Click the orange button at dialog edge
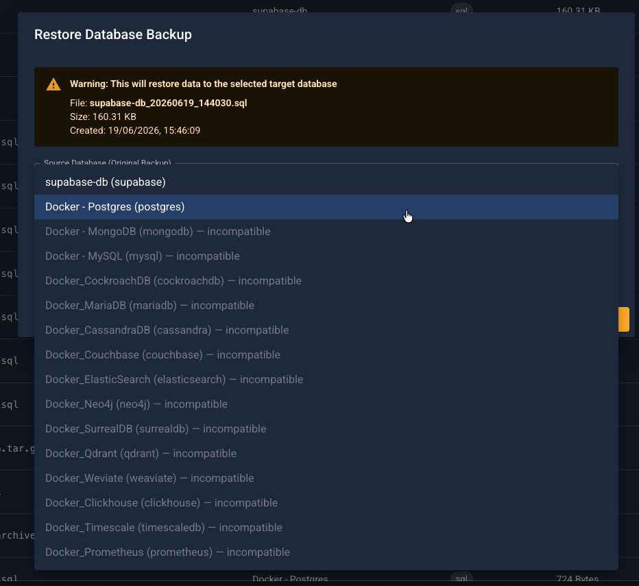 click(623, 319)
